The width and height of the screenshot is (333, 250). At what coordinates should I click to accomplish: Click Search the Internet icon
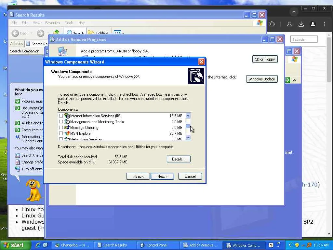pyautogui.click(x=18, y=155)
